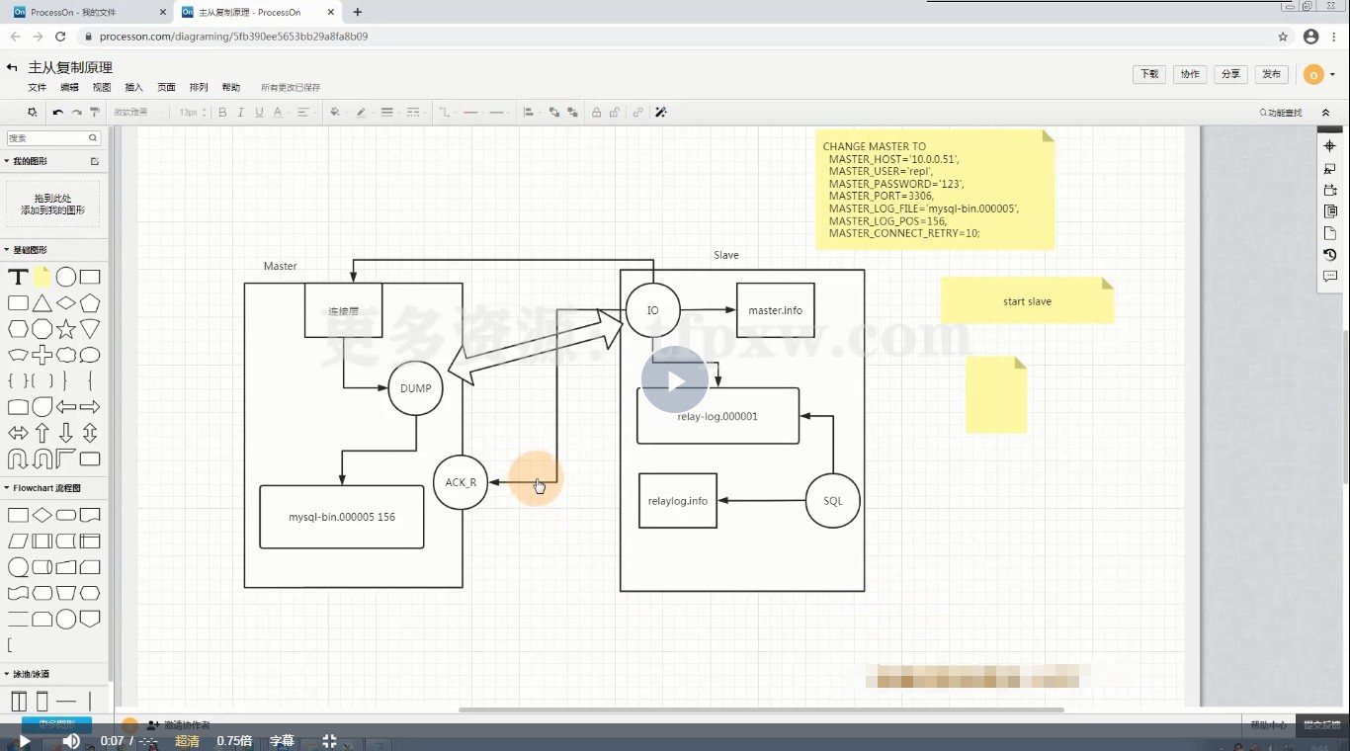Toggle italic text formatting
Screen dimensions: 1350x751
(240, 113)
